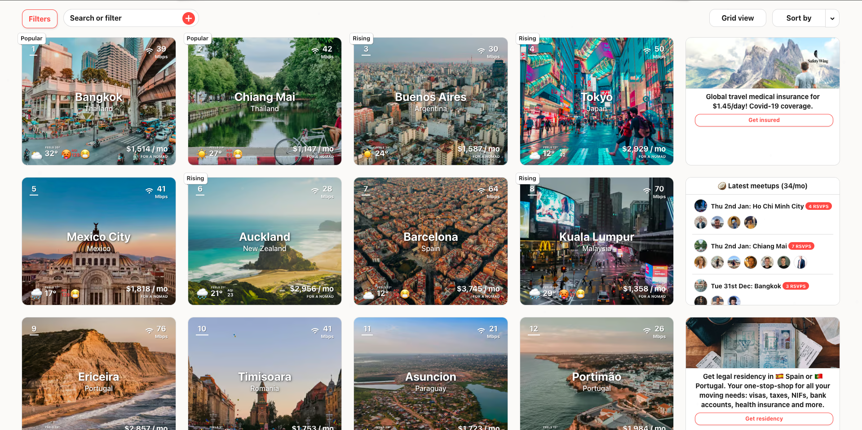Screen dimensions: 862x430
Task: Open the SafetyWing insurance ad image
Action: point(762,63)
